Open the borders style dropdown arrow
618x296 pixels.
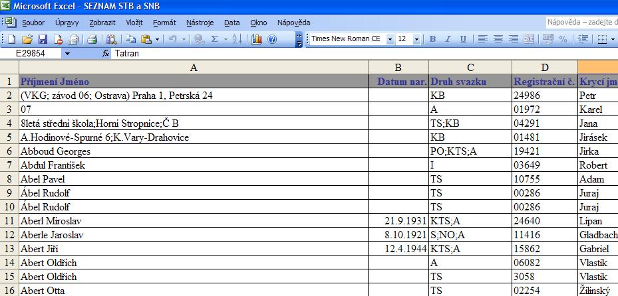tap(613, 39)
